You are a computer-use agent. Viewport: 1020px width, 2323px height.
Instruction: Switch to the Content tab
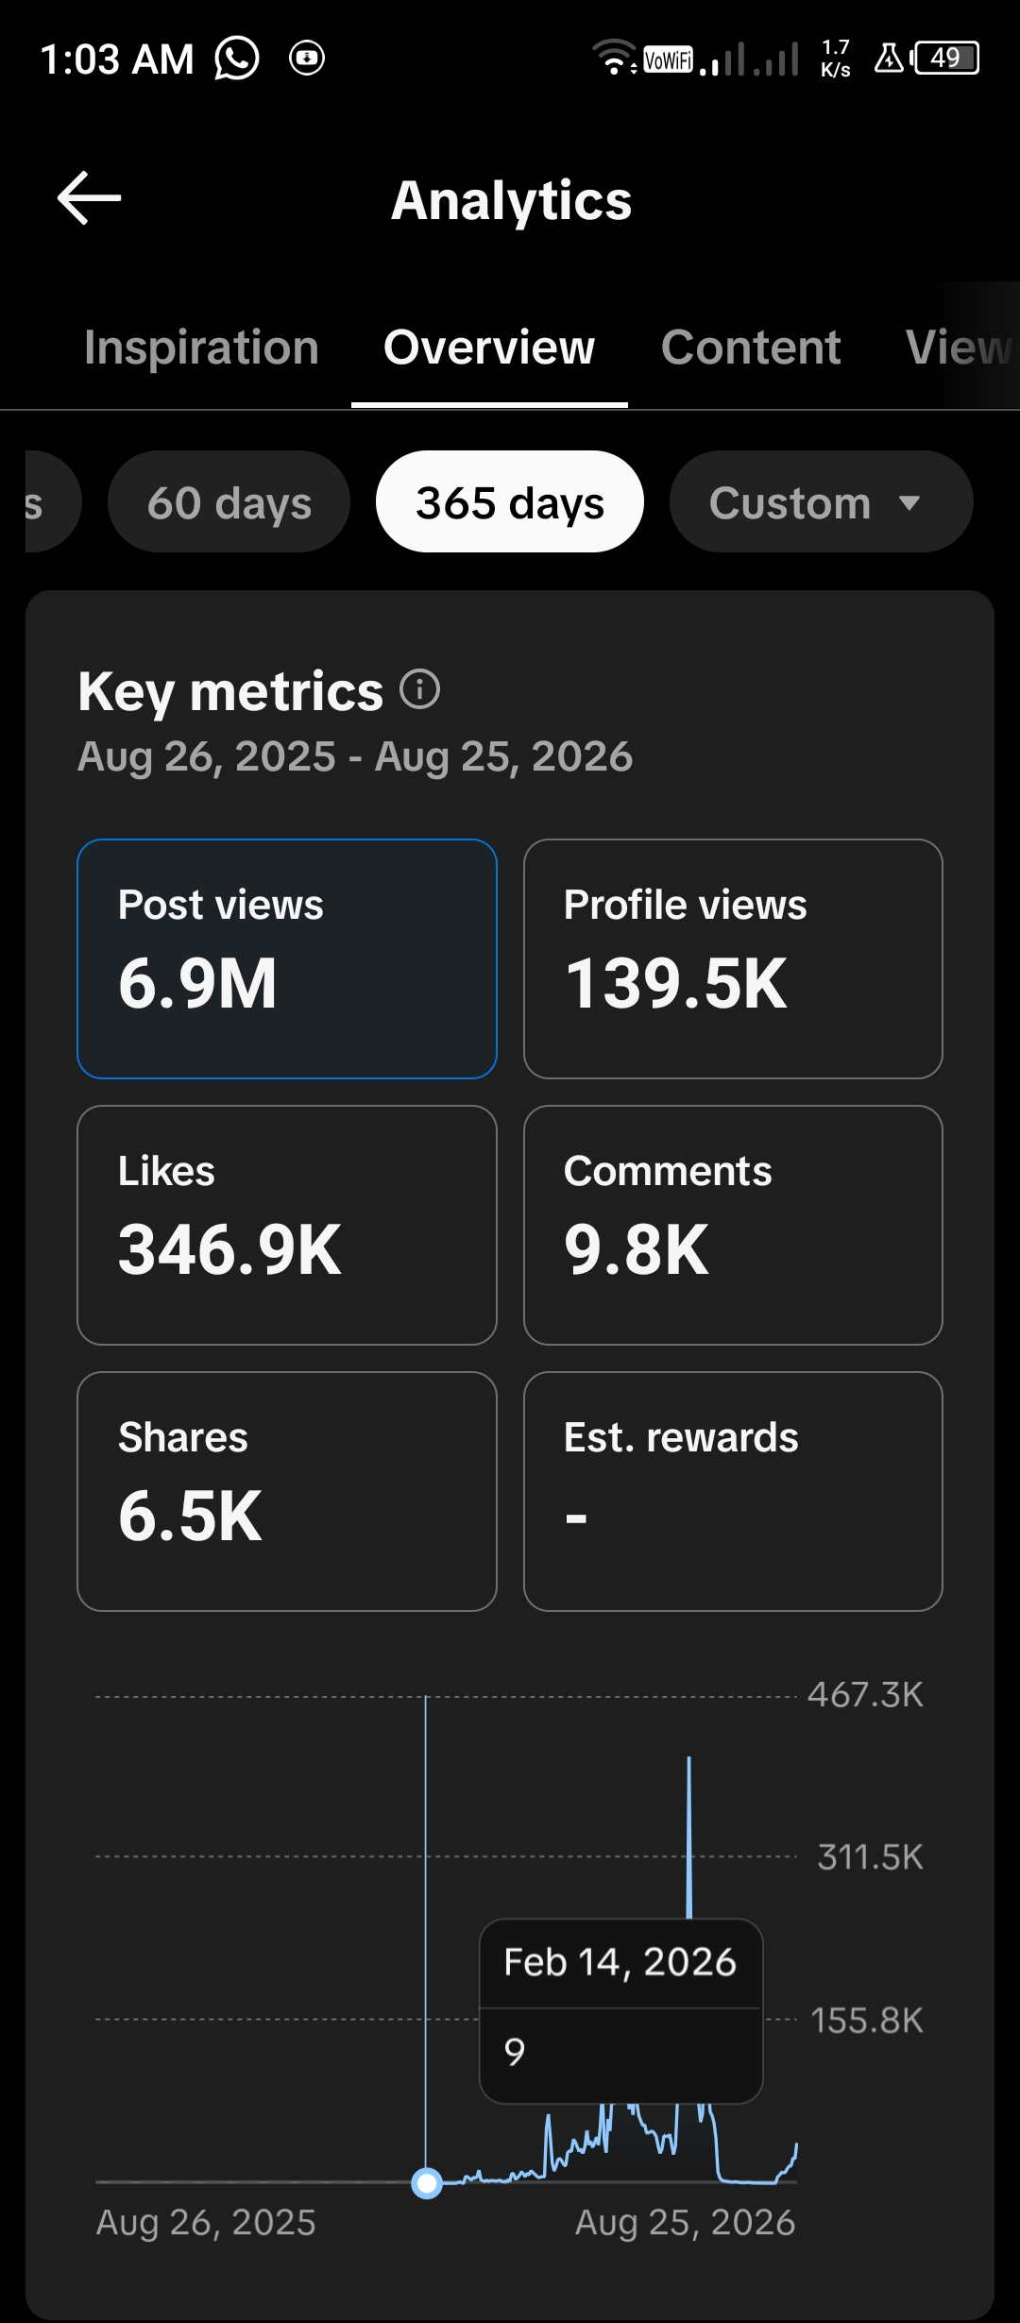[751, 348]
